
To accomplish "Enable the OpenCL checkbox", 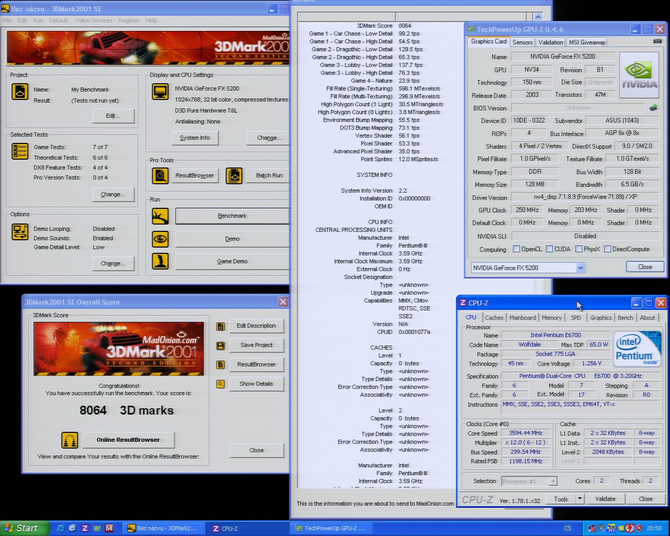I will 516,249.
